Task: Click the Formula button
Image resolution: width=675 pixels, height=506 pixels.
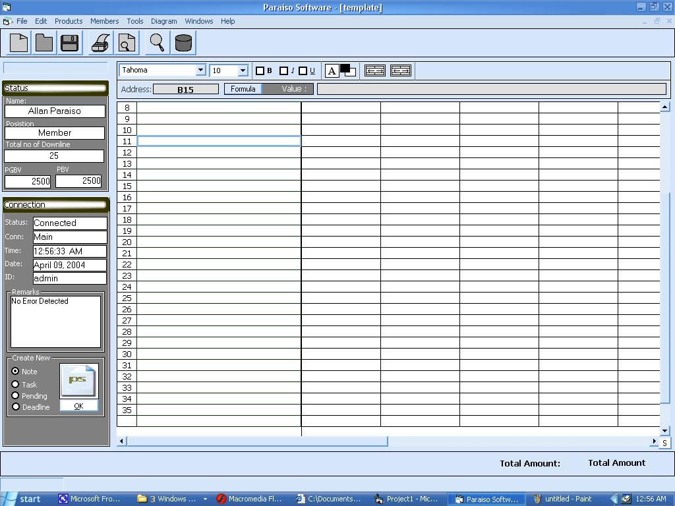Action: click(243, 89)
